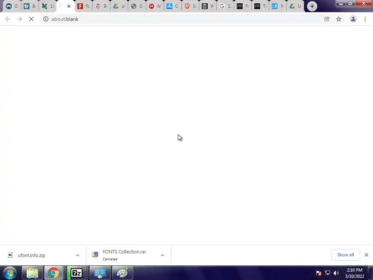Switch to the globe icon tab
Image resolution: width=373 pixels, height=280 pixels.
tap(137, 6)
